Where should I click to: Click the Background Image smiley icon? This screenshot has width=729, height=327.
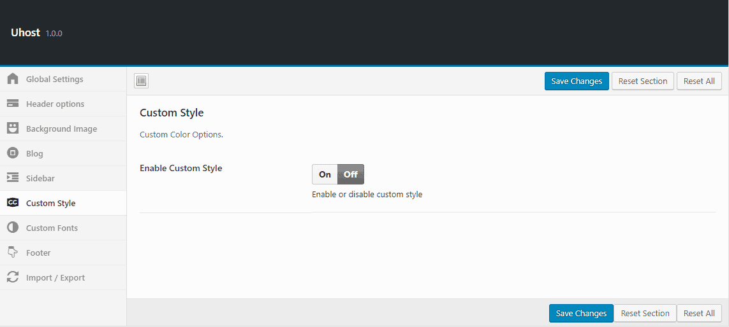click(12, 129)
